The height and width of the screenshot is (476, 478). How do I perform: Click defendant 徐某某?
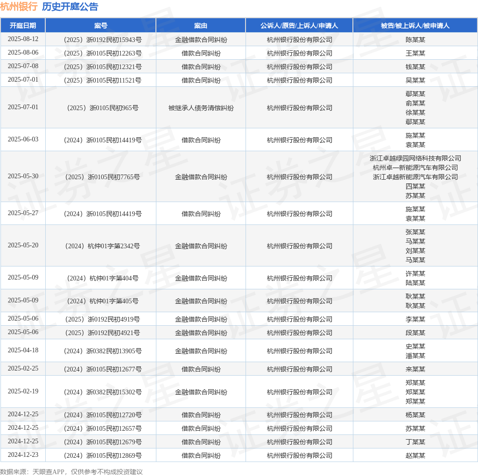(415, 112)
